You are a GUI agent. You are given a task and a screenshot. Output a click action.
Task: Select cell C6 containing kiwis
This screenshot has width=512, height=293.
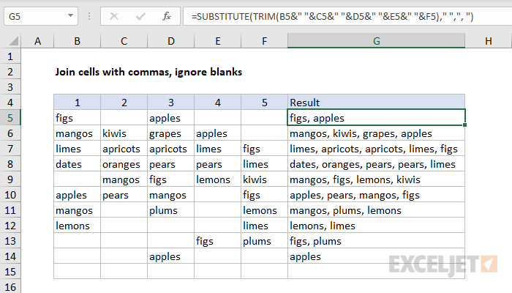pyautogui.click(x=124, y=133)
